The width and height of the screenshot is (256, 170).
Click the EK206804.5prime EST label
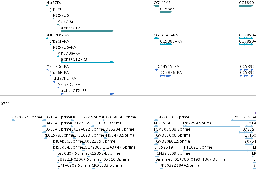pyautogui.click(x=119, y=117)
